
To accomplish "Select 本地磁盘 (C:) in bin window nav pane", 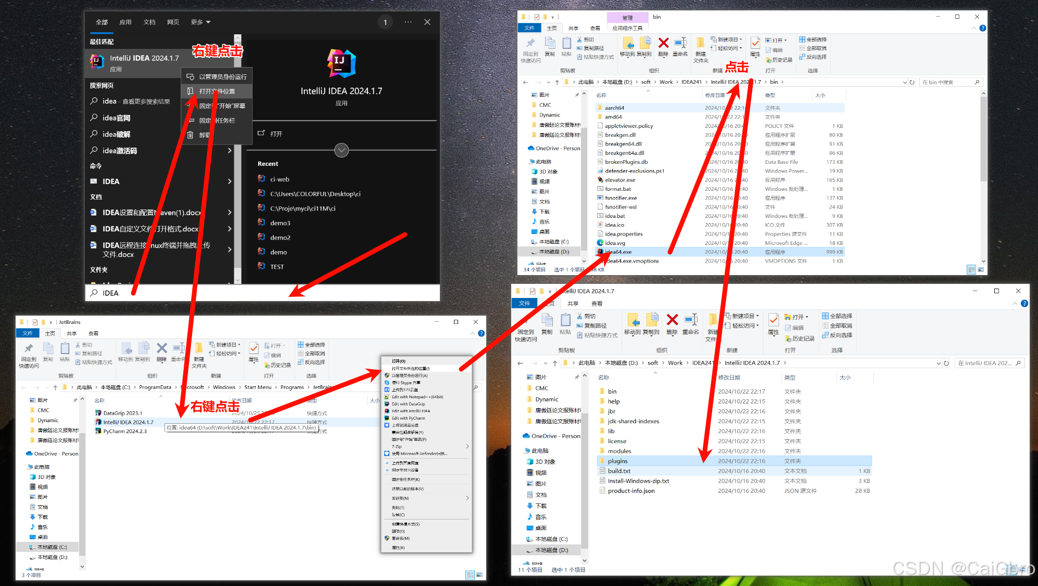I will pos(553,242).
